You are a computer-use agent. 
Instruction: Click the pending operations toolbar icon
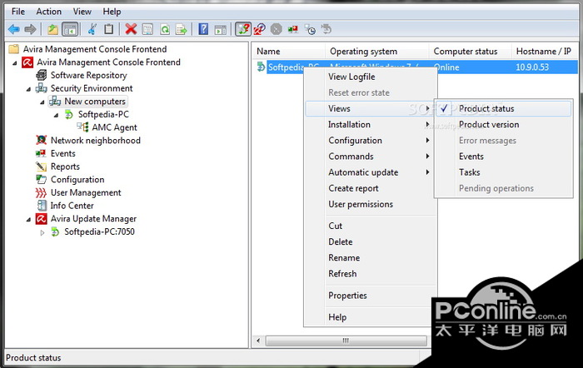(326, 29)
